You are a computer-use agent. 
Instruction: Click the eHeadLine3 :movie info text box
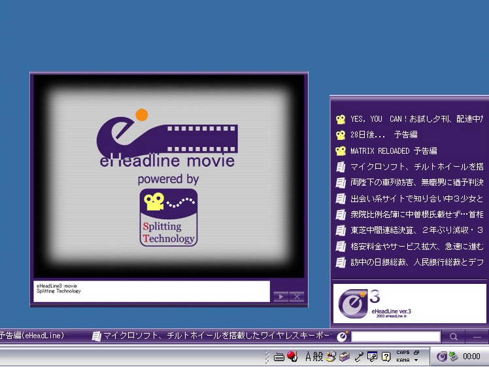[x=152, y=291]
